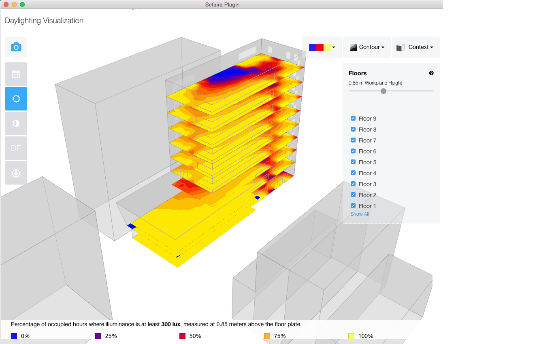Open the DF daylight factor mode
The width and height of the screenshot is (539, 344).
click(16, 148)
